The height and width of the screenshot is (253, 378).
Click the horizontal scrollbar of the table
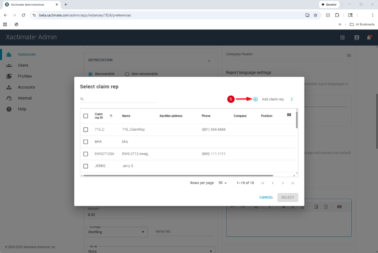pos(178,176)
